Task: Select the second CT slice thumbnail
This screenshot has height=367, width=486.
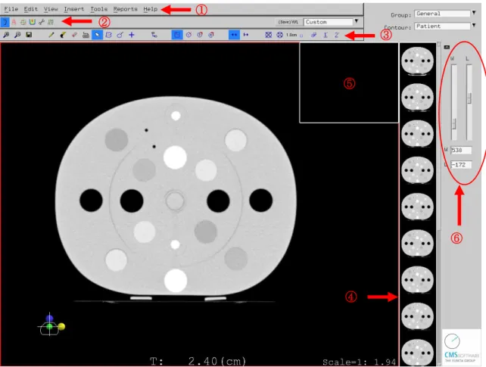Action: (417, 98)
